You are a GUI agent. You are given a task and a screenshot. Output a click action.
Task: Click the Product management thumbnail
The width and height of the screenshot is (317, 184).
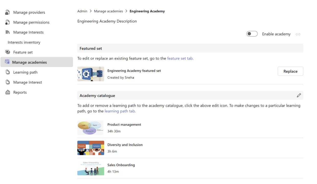click(91, 128)
